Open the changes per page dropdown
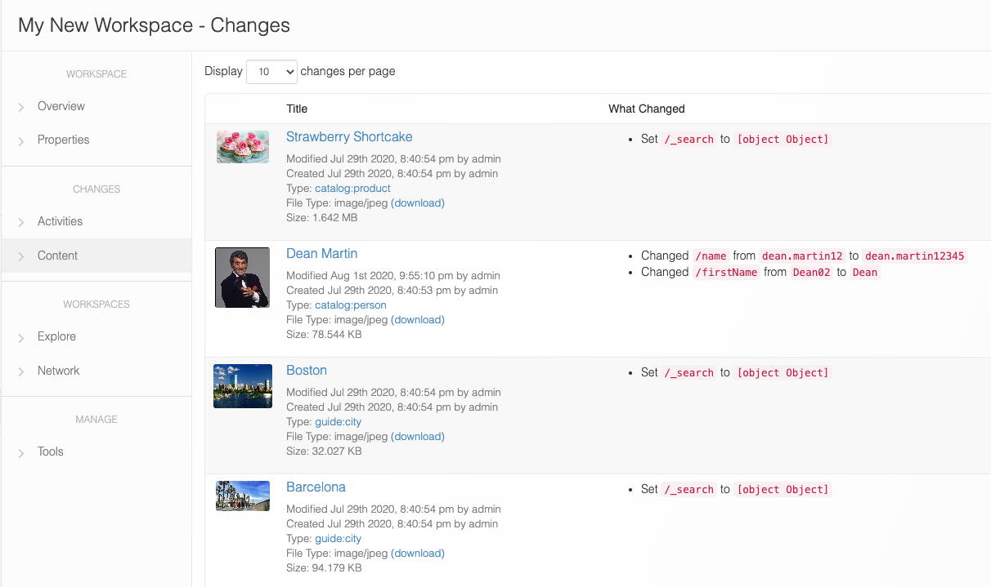Image resolution: width=991 pixels, height=587 pixels. 271,72
